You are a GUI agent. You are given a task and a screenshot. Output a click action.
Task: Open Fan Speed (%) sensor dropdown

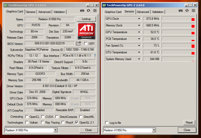(139, 46)
